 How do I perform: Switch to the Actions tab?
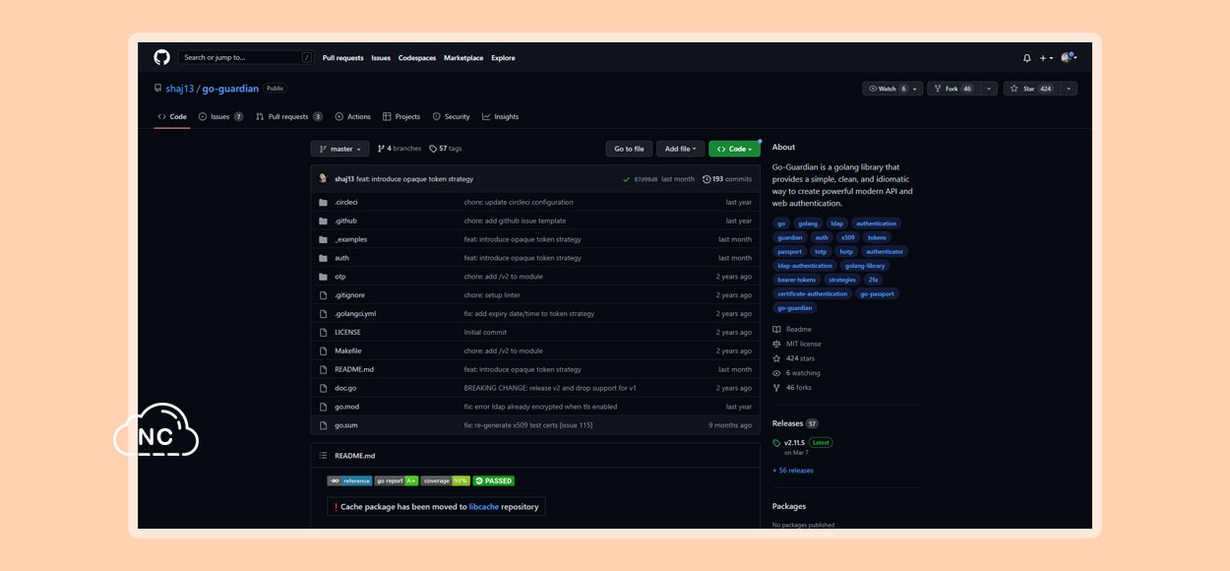pos(352,116)
